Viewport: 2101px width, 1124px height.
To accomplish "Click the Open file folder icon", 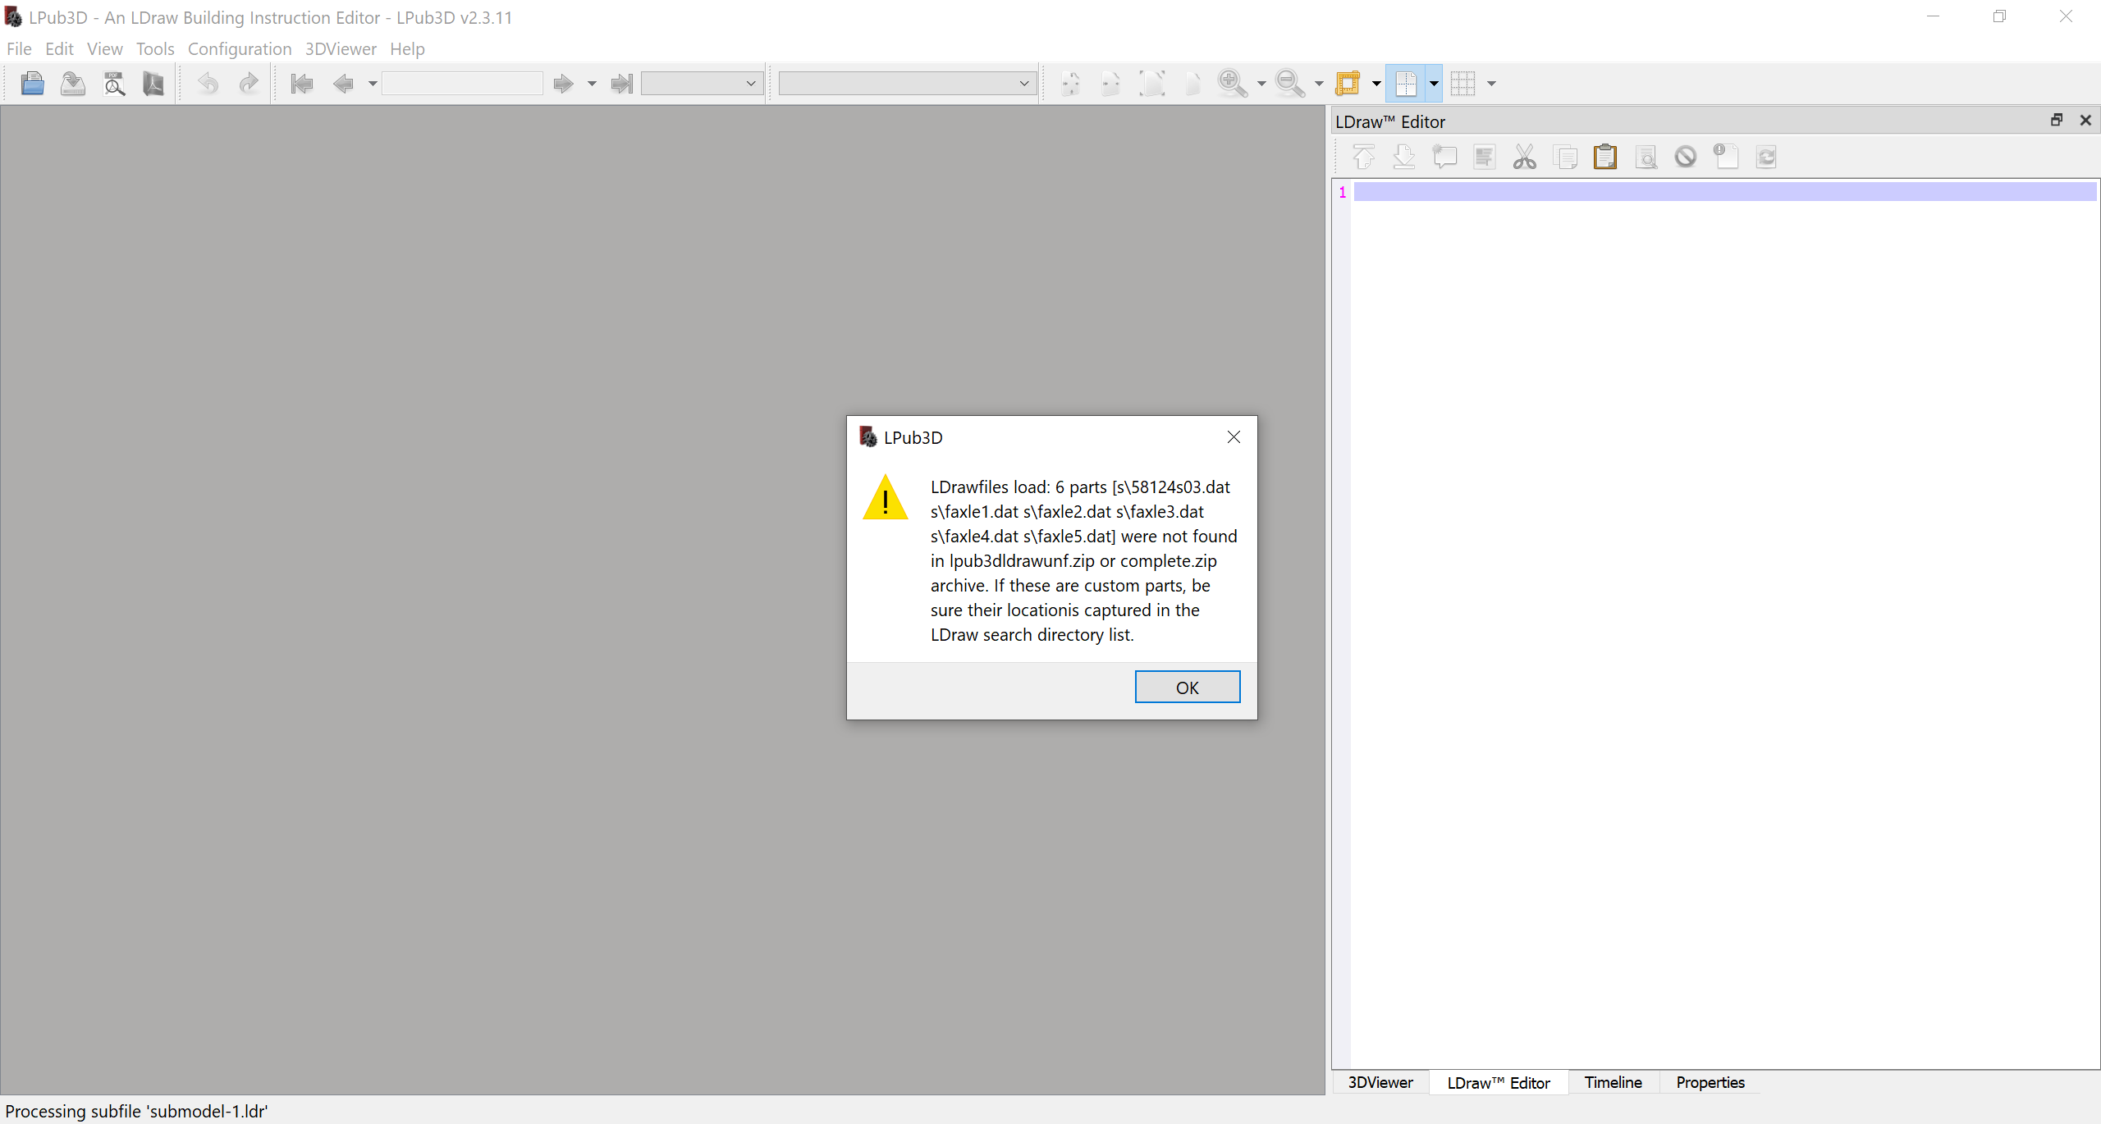I will click(x=32, y=83).
